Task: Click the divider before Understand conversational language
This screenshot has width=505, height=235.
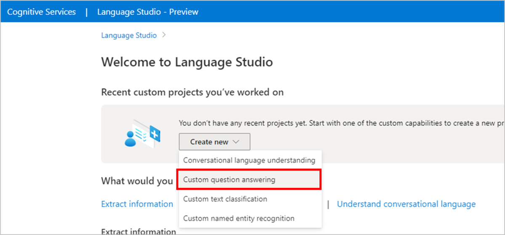Action: tap(328, 204)
